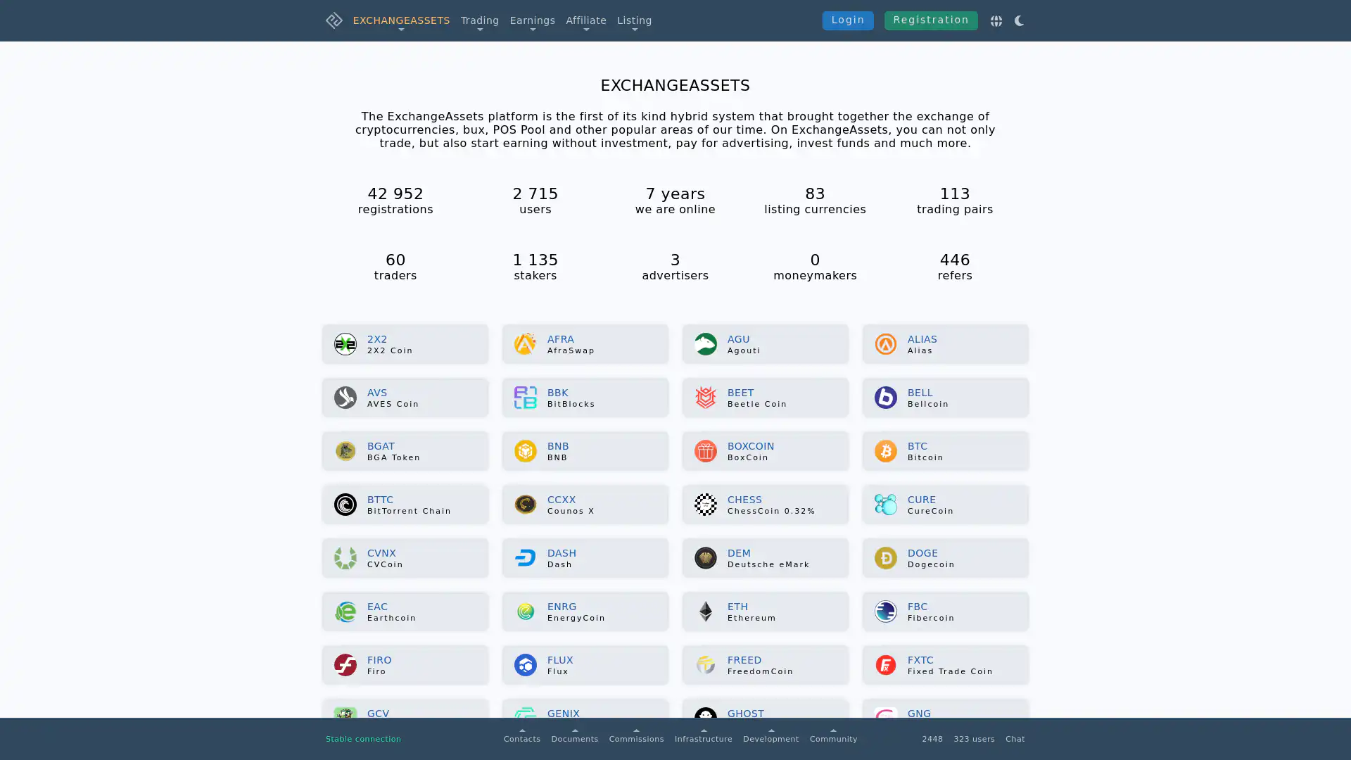Image resolution: width=1351 pixels, height=760 pixels.
Task: Expand the Contacts footer section
Action: pos(521,737)
